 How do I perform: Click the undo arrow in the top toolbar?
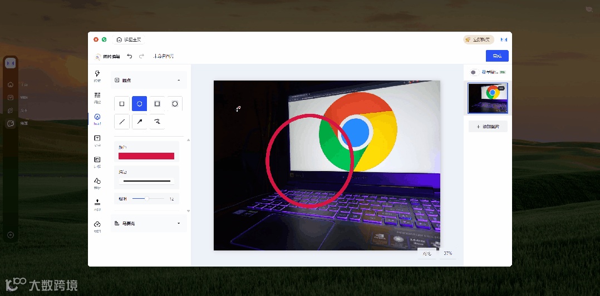point(129,56)
